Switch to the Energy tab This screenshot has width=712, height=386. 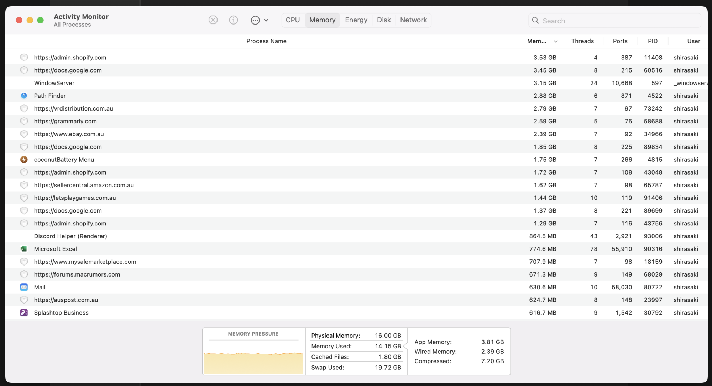pos(356,20)
